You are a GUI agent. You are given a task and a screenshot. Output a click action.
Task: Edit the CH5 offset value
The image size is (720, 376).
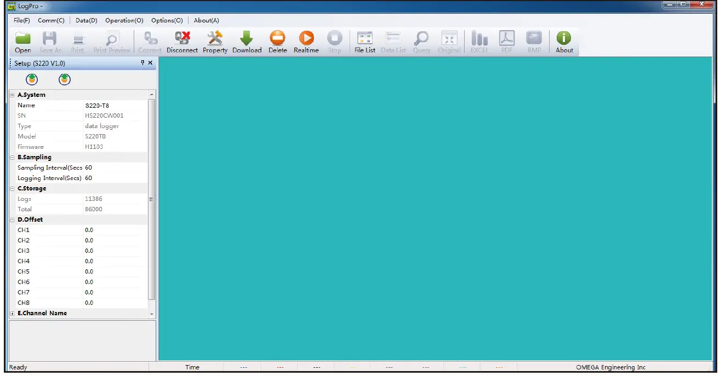click(115, 272)
